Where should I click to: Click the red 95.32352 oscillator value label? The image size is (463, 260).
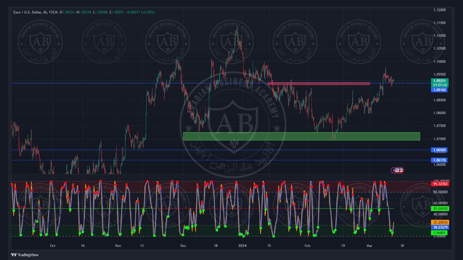[440, 184]
